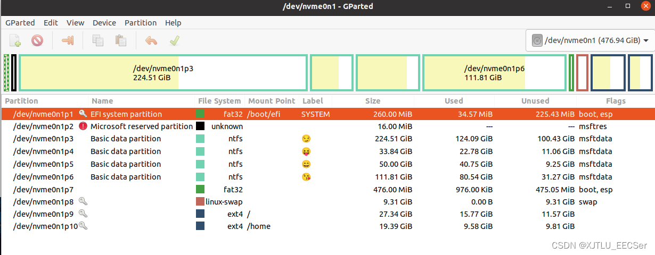Click the /home mount point cell

pos(259,227)
